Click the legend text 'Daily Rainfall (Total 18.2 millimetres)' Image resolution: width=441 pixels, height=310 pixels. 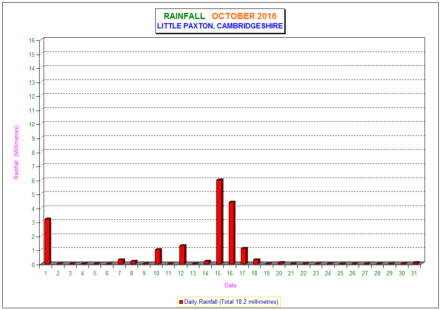pyautogui.click(x=231, y=302)
